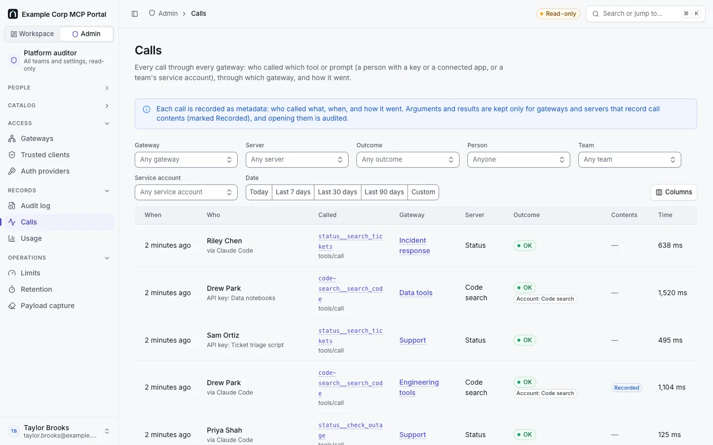The width and height of the screenshot is (713, 445).
Task: Click the Time column header
Action: coord(665,215)
